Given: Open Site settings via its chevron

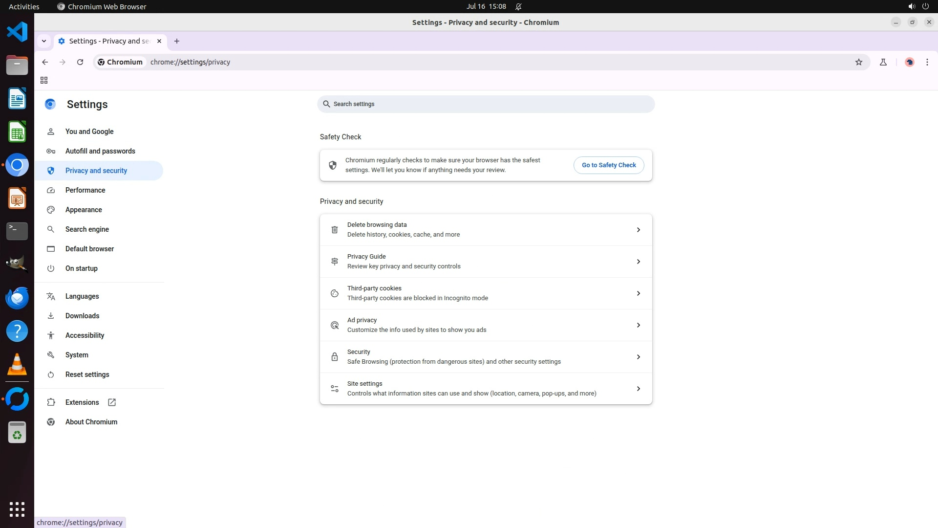Looking at the screenshot, I should click(x=638, y=389).
